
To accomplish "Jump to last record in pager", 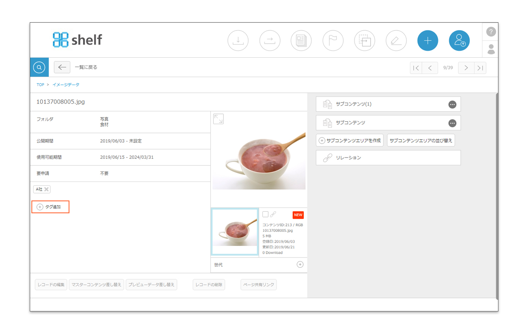I will click(x=480, y=68).
